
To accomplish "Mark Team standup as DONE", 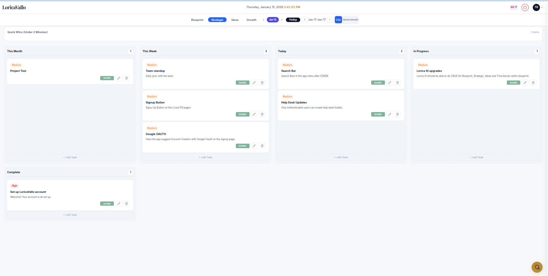I will 242,83.
